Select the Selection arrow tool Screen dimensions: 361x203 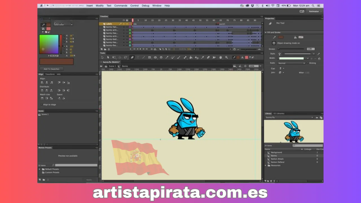[102, 57]
